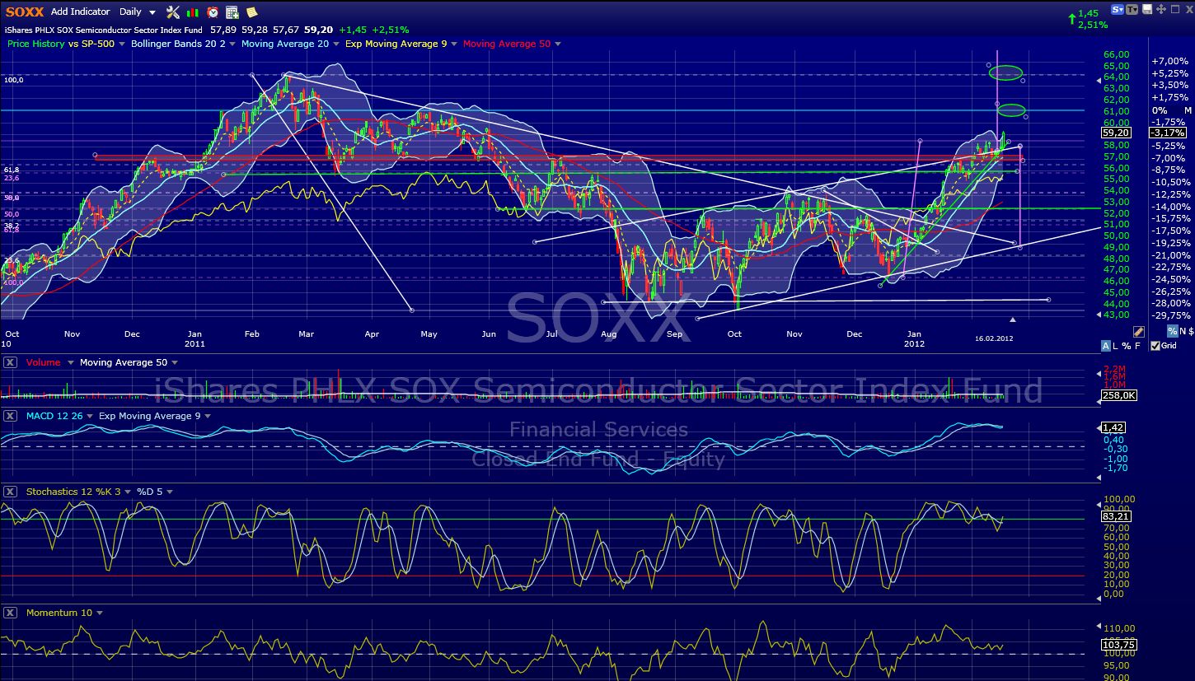
Task: Select the L (log) scale option
Action: [x=1114, y=346]
